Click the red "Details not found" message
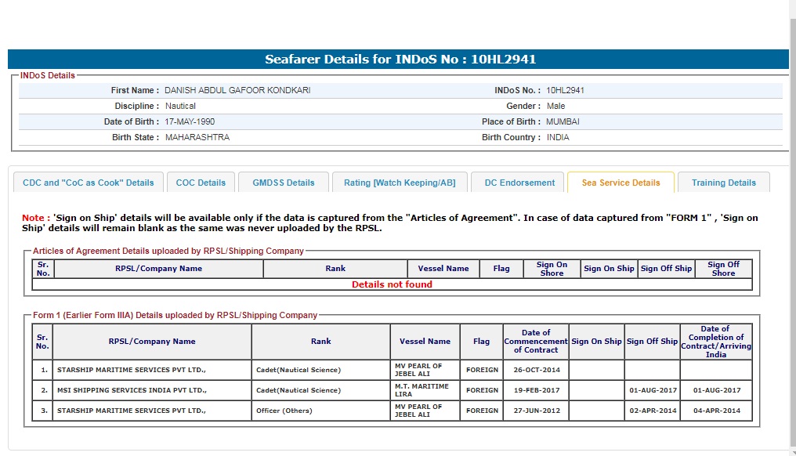The width and height of the screenshot is (796, 456). pyautogui.click(x=392, y=284)
